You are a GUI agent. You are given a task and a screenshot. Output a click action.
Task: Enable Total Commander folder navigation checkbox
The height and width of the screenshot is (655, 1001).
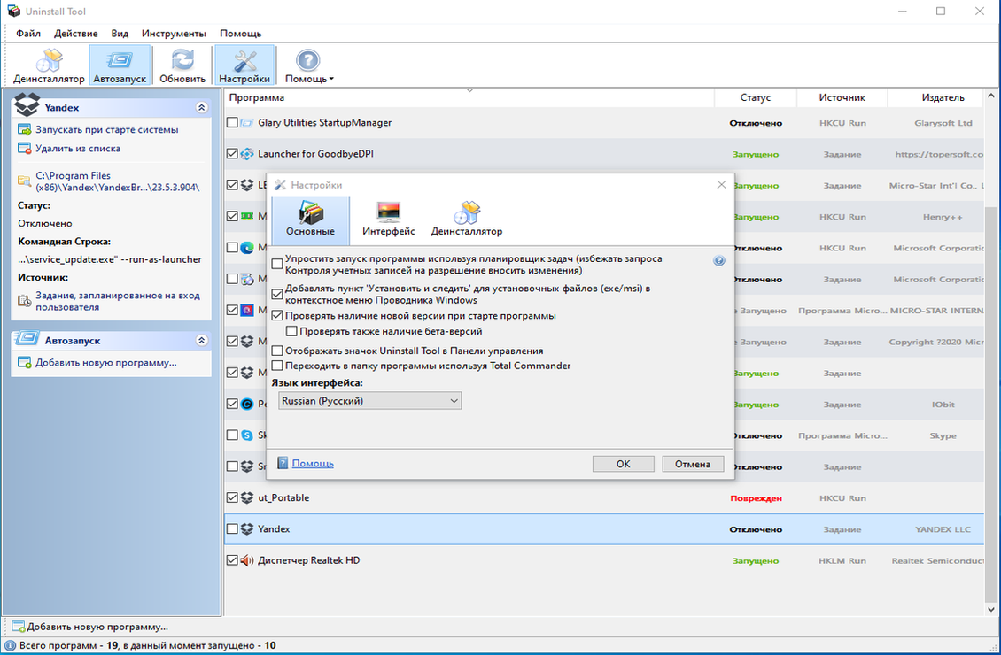(x=277, y=366)
